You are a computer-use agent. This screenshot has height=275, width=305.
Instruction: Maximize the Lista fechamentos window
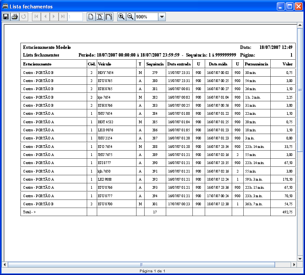coord(290,7)
